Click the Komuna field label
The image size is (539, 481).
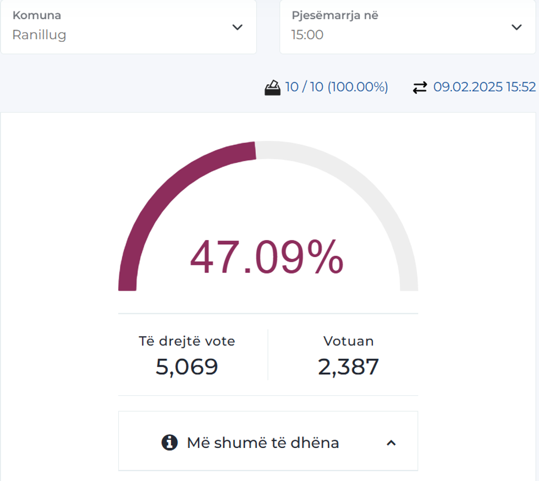point(36,15)
